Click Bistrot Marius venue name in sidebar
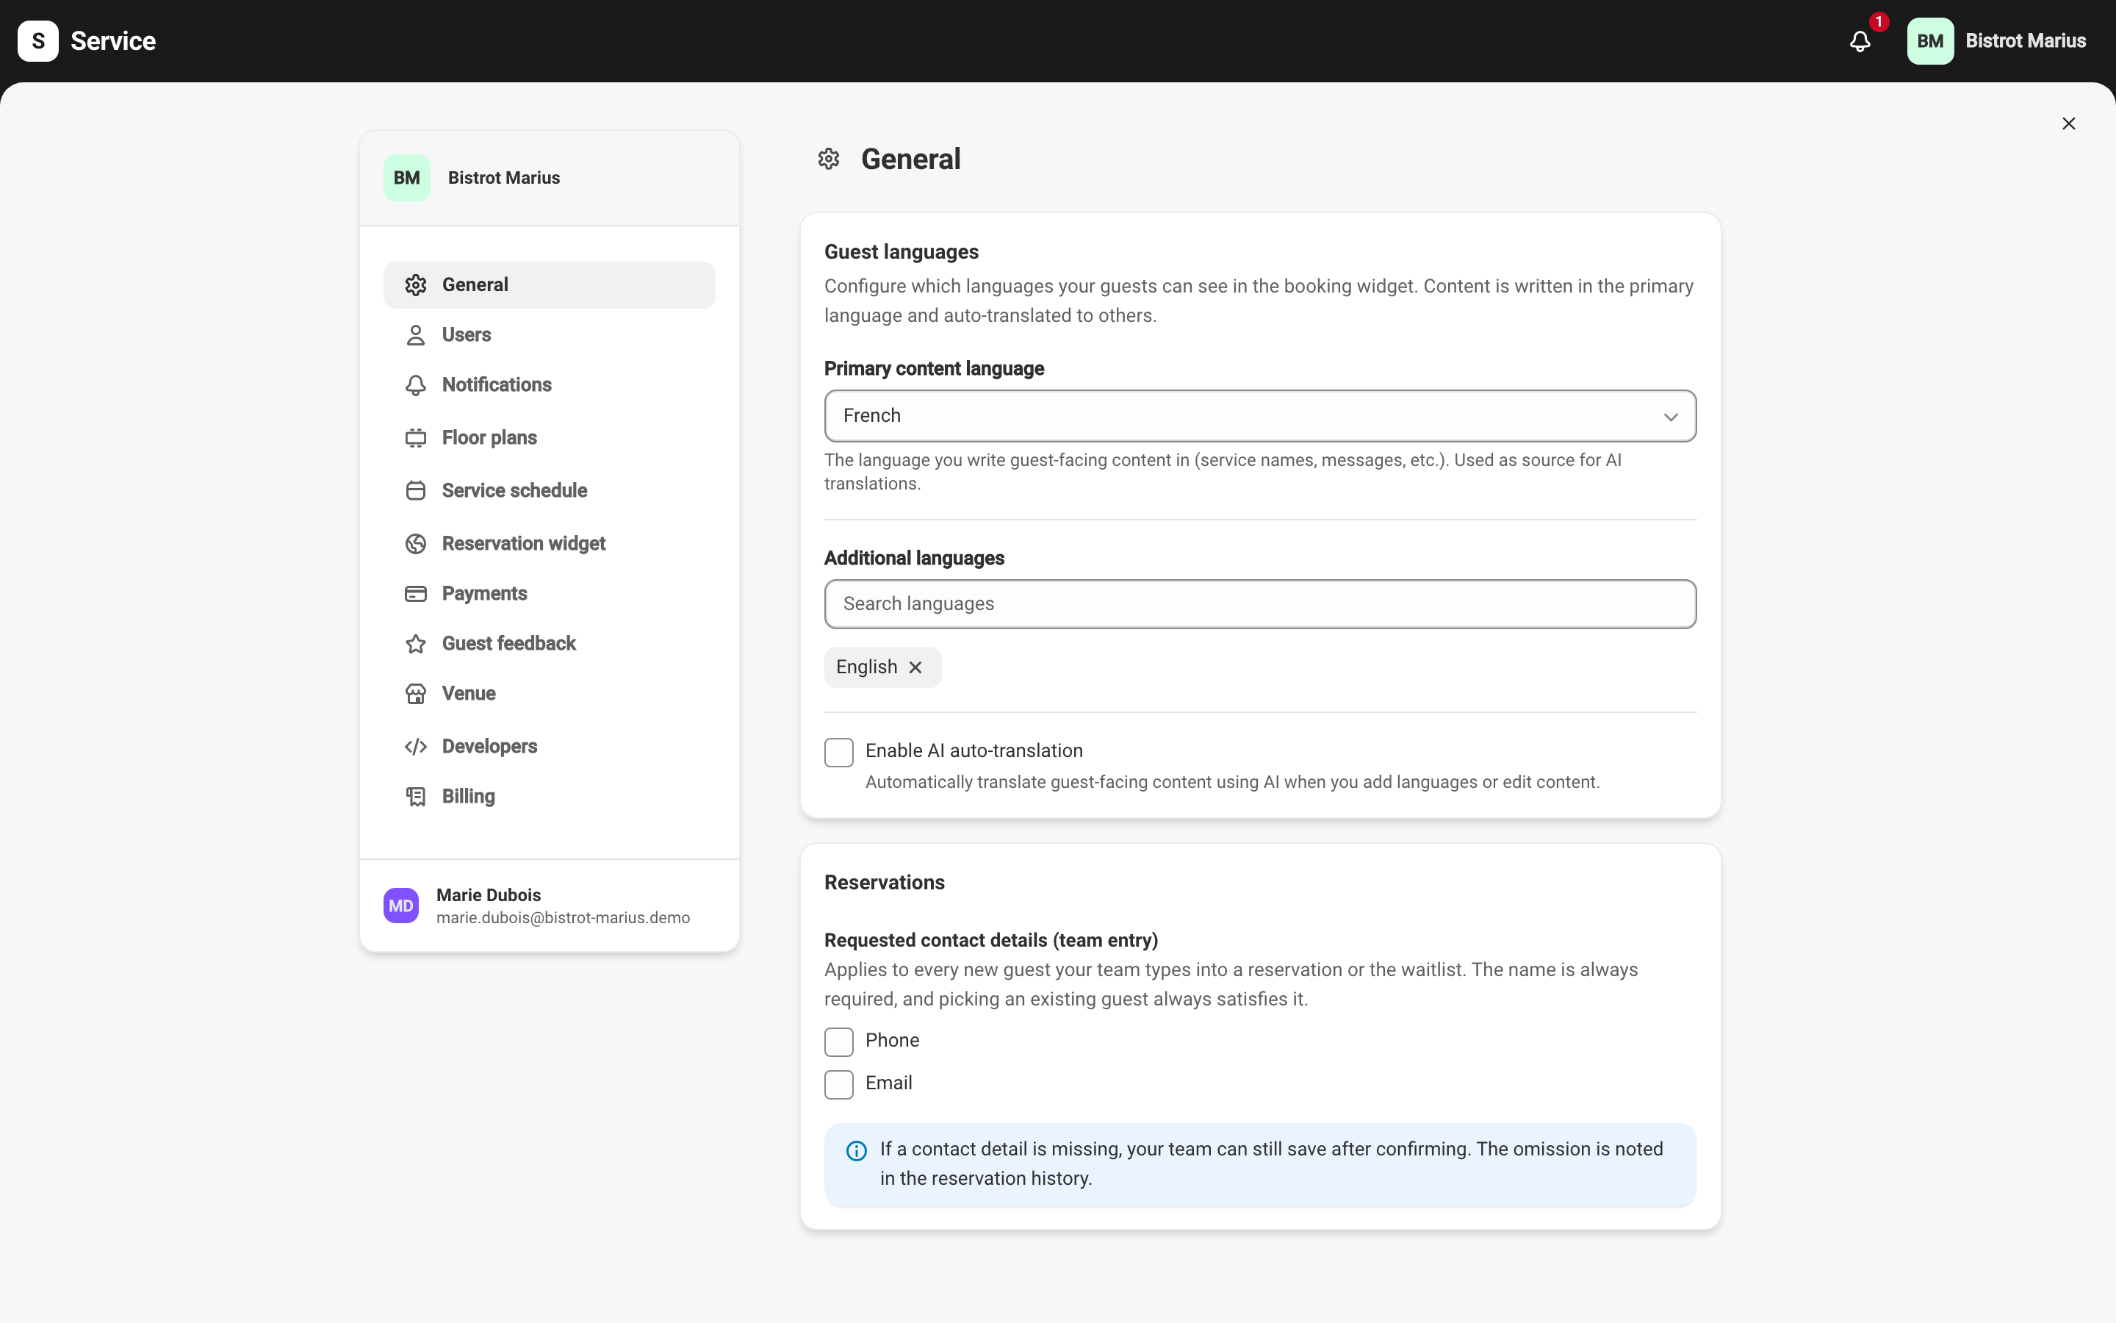 click(x=503, y=179)
